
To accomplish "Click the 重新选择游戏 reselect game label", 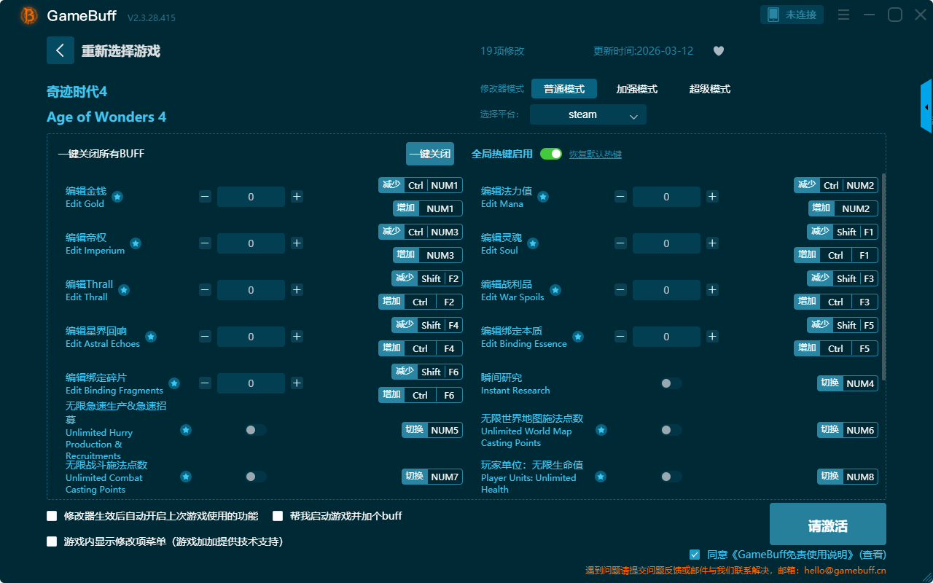I will pyautogui.click(x=121, y=51).
